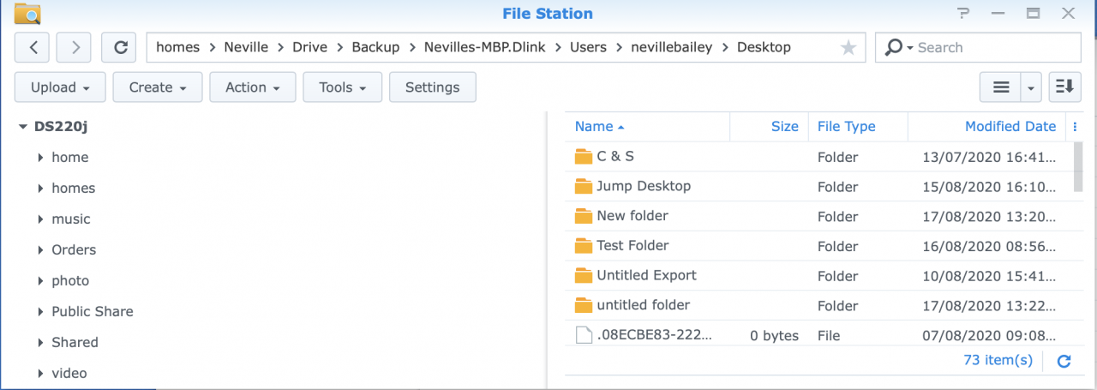The image size is (1097, 390).
Task: Click the back navigation arrow
Action: [32, 47]
